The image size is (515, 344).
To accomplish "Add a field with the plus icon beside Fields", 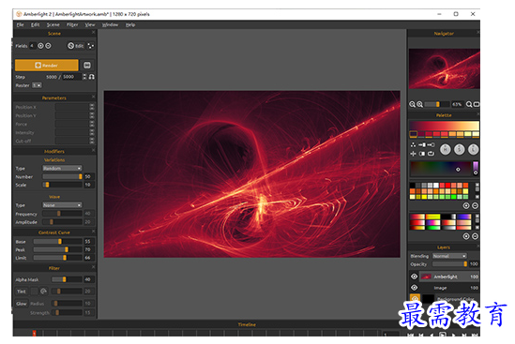I will pos(40,46).
